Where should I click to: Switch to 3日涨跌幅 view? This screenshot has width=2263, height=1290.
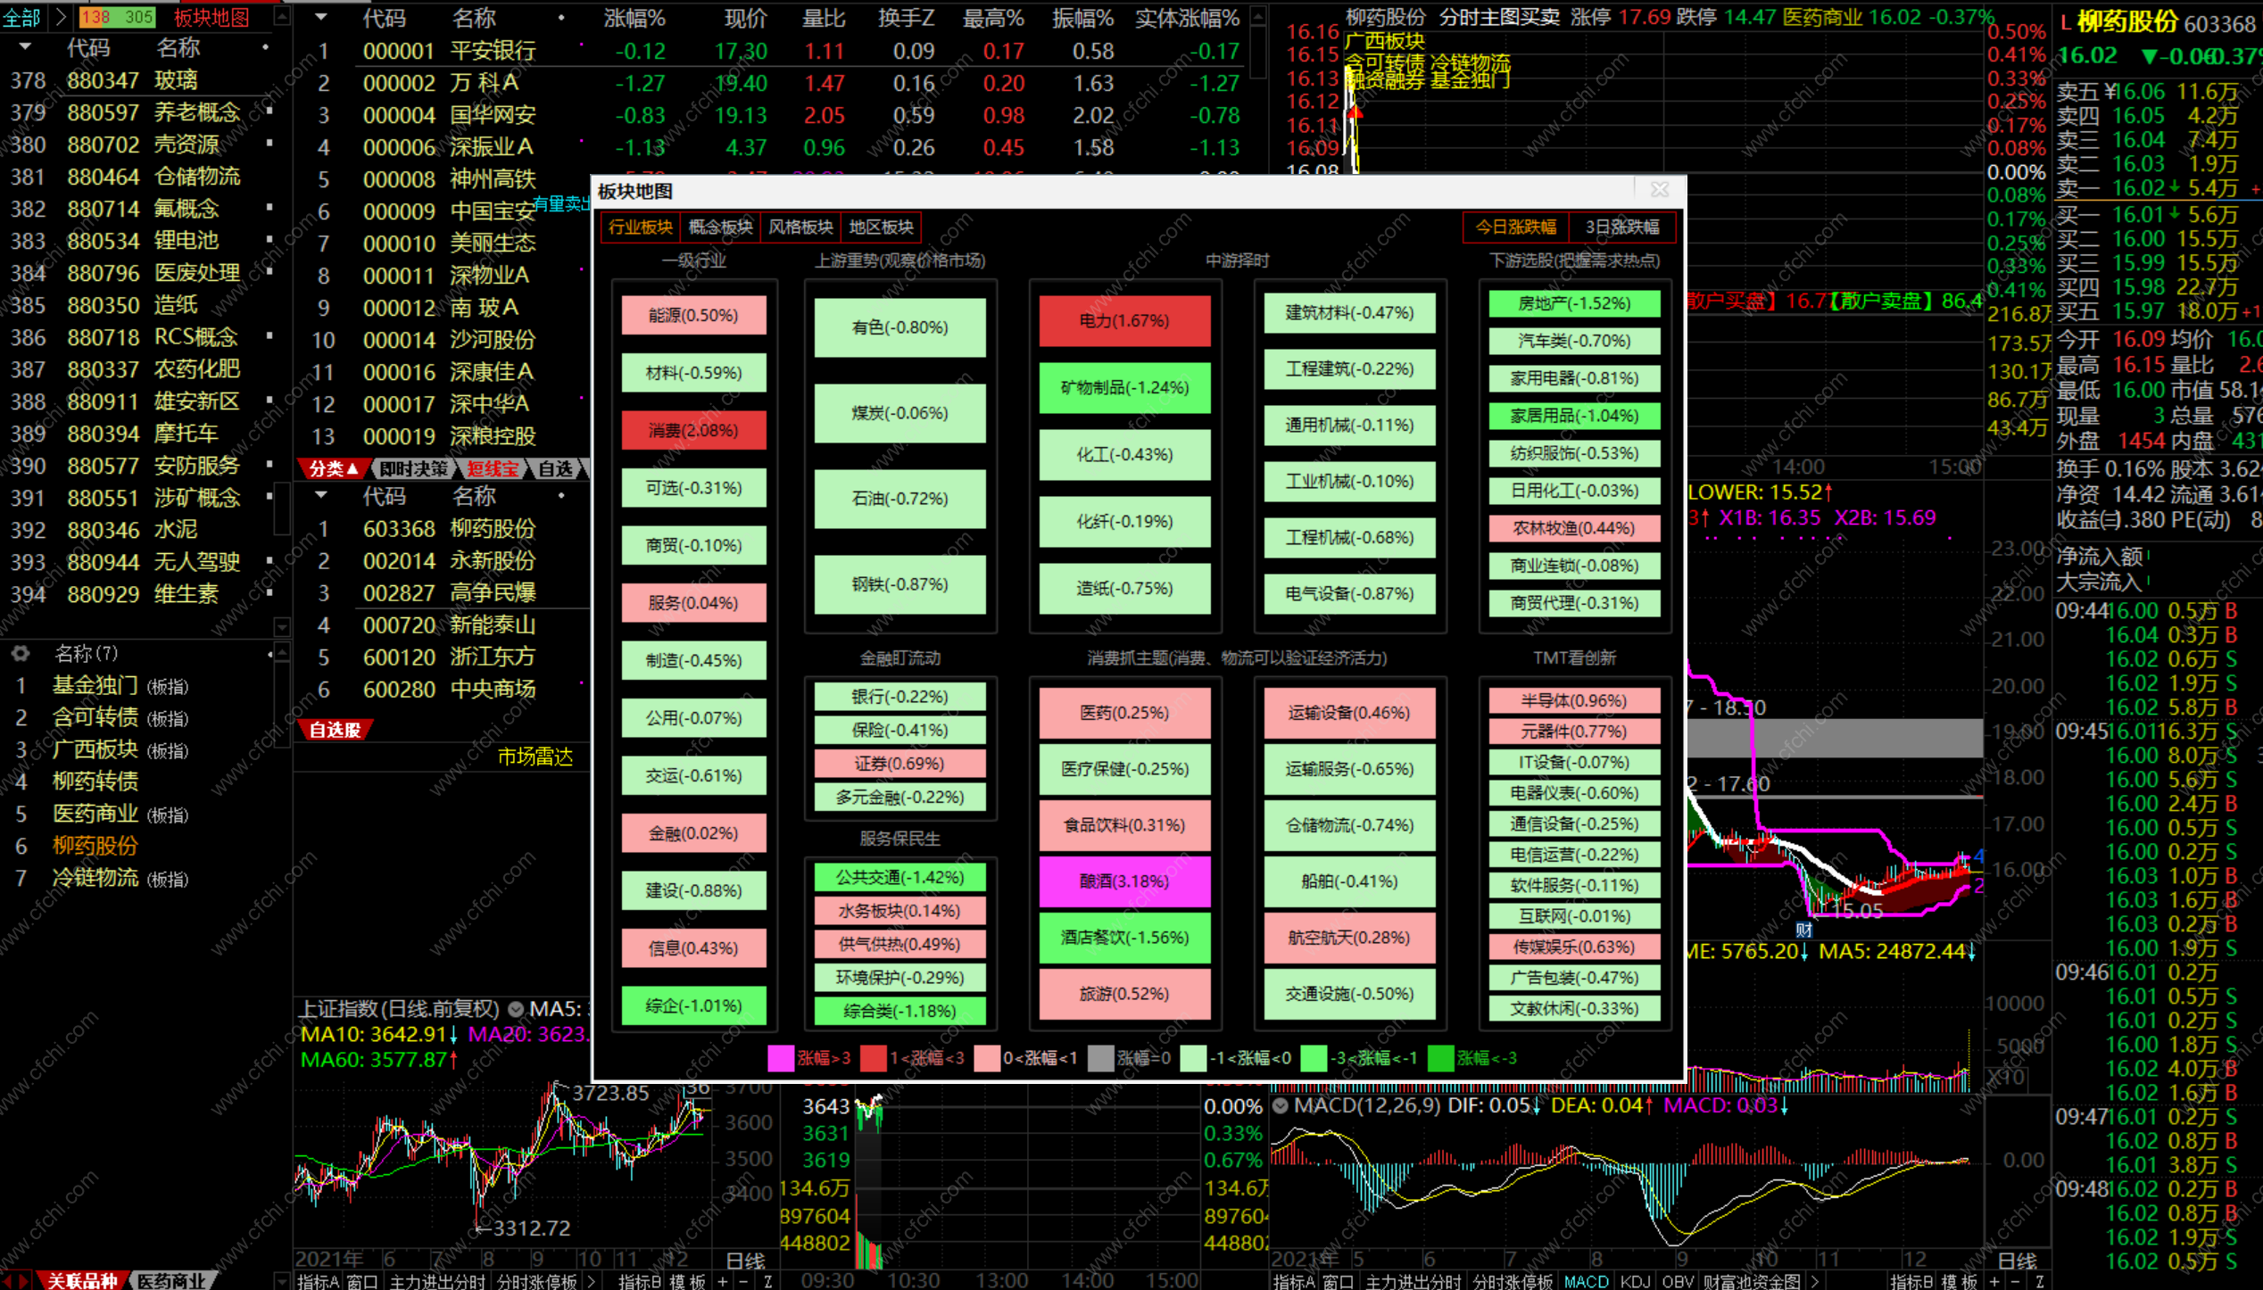point(1621,227)
